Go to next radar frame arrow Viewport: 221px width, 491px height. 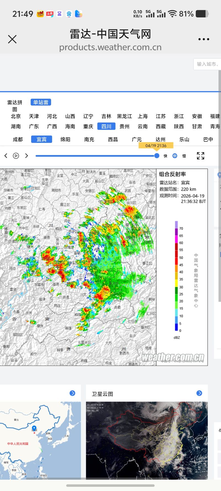pyautogui.click(x=27, y=156)
